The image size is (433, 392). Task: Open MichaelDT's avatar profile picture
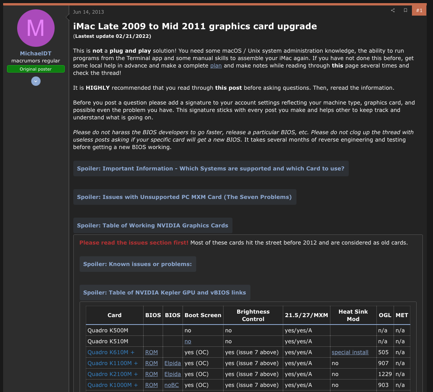[36, 28]
